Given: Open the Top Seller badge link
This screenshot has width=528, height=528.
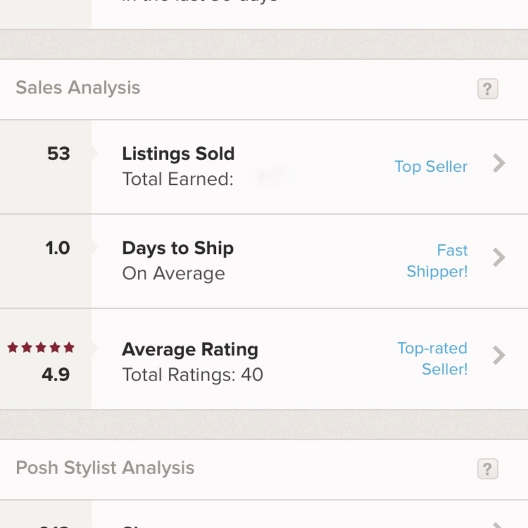Looking at the screenshot, I should click(x=431, y=166).
